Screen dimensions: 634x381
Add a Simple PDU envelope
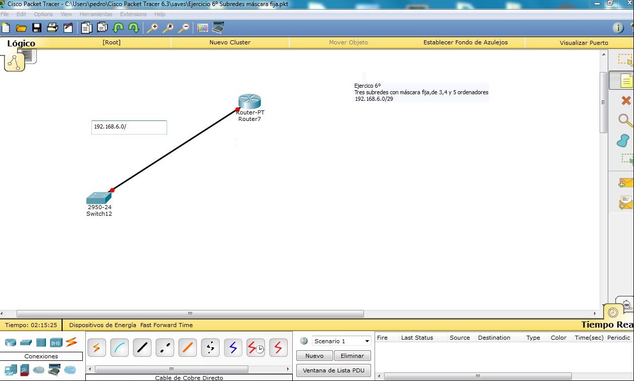625,183
